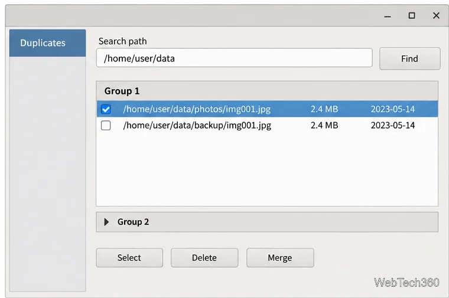Open the Duplicates sidebar tab

point(47,43)
